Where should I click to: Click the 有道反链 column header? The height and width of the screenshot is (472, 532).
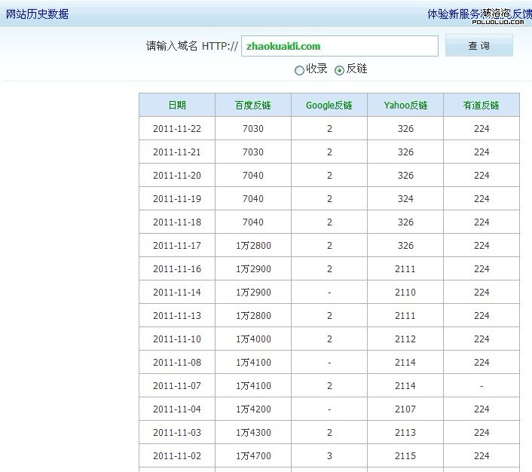coord(481,106)
